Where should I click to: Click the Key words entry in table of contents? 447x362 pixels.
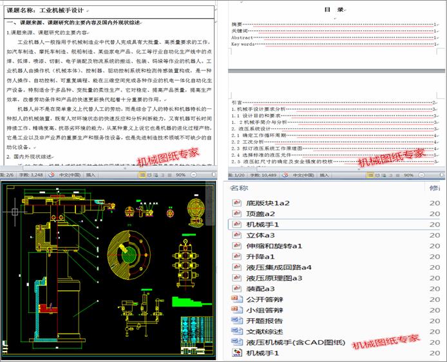click(x=334, y=44)
